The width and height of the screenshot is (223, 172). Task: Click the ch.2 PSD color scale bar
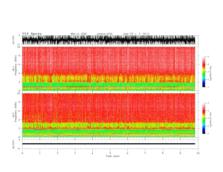coord(204,118)
